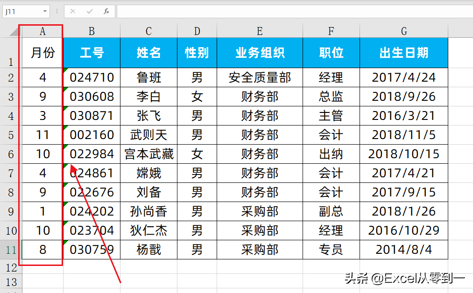Select cell with employee ID 030608
This screenshot has width=473, height=293.
(92, 97)
